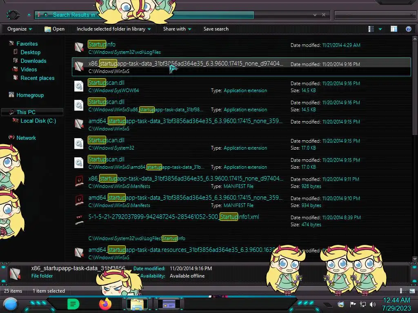Click the volume speaker tray icon
The height and width of the screenshot is (313, 418).
pyautogui.click(x=373, y=304)
